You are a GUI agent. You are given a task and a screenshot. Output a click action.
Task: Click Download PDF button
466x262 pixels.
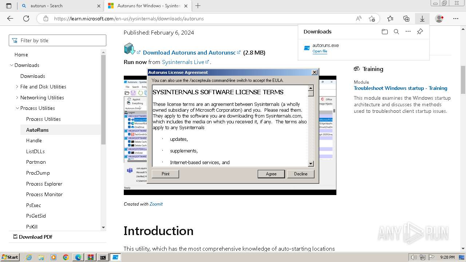pos(33,237)
